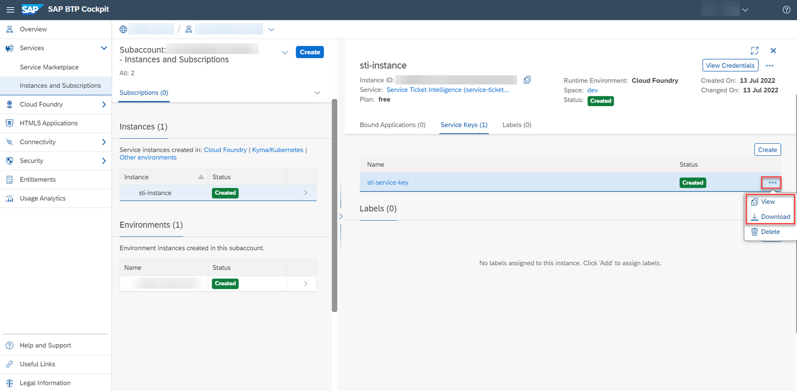
Task: Copy the Instance ID to clipboard
Action: click(527, 80)
